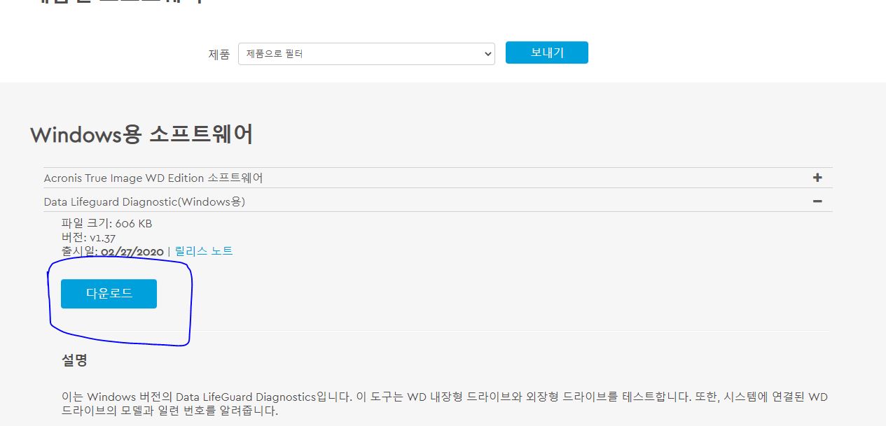Viewport: 886px width, 426px height.
Task: Select the release date 02/27/2020 text
Action: (x=132, y=251)
